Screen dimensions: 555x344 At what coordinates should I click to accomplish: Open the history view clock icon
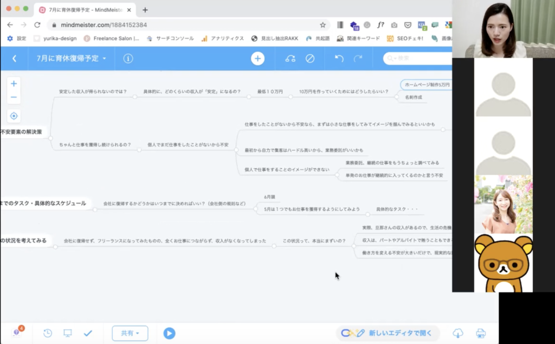click(x=48, y=333)
